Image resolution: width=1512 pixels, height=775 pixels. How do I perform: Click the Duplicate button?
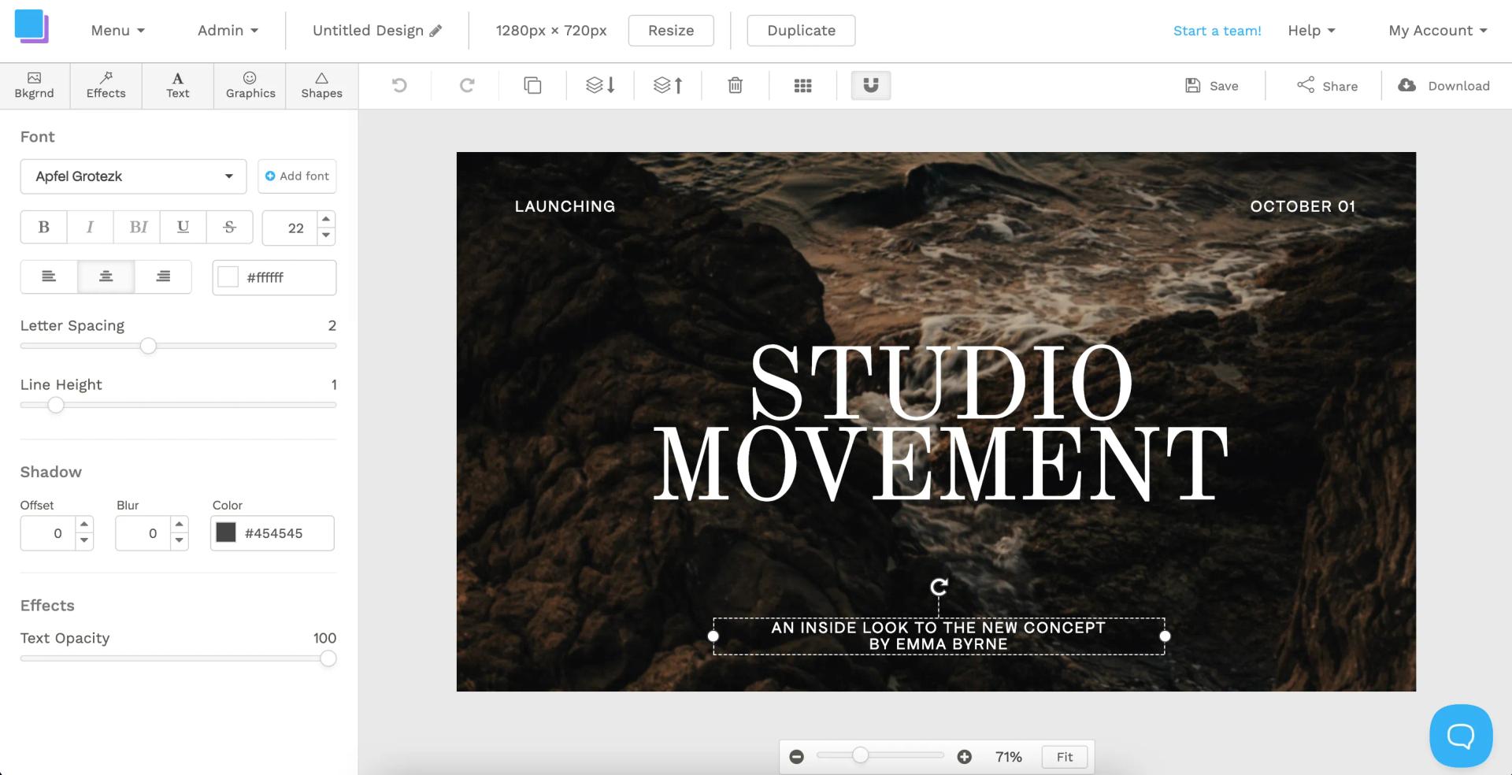point(801,31)
